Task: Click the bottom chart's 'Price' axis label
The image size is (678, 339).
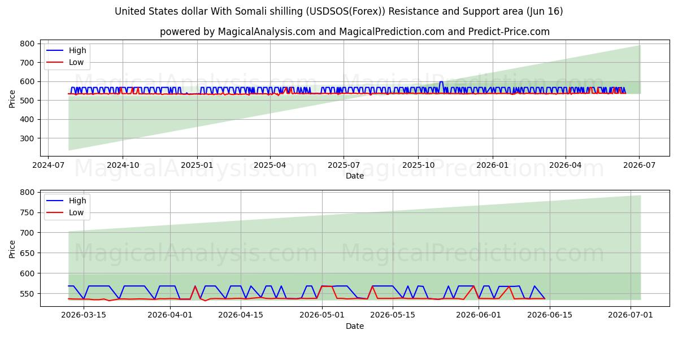Action: pyautogui.click(x=12, y=248)
